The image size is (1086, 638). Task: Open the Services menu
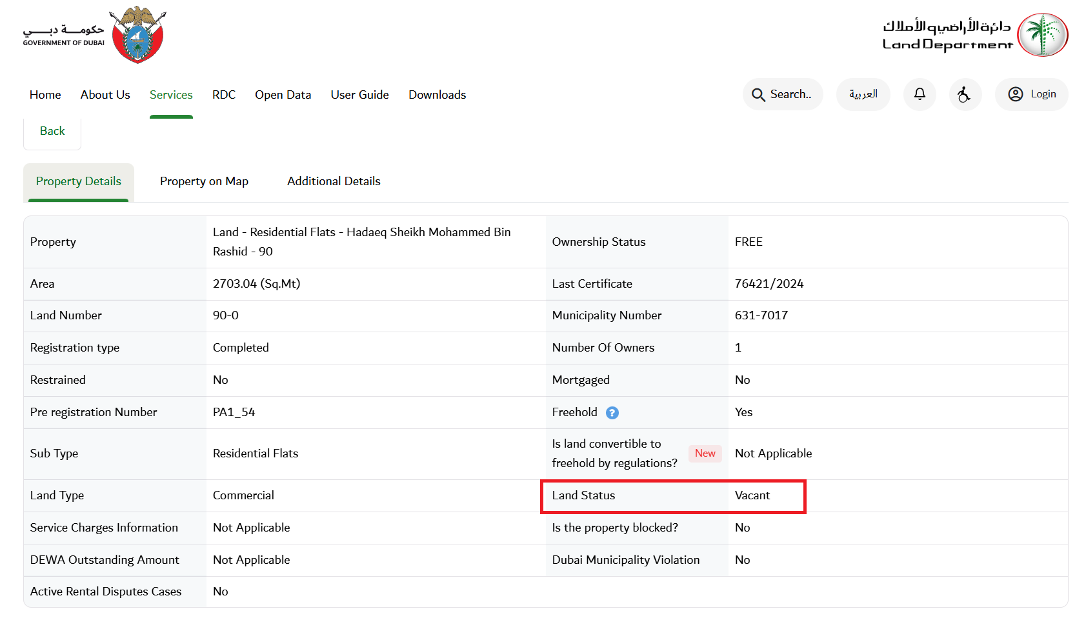[171, 95]
